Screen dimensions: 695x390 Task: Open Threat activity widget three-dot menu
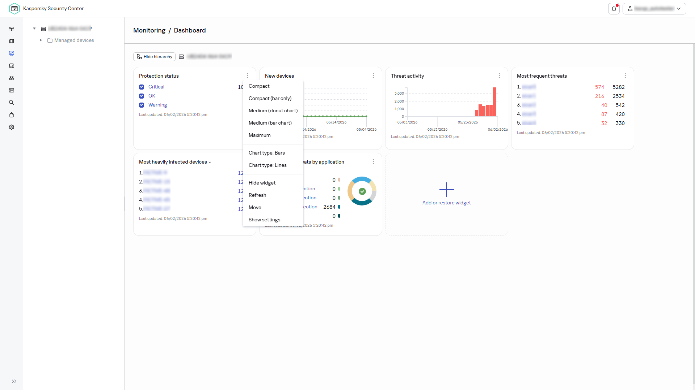point(500,76)
